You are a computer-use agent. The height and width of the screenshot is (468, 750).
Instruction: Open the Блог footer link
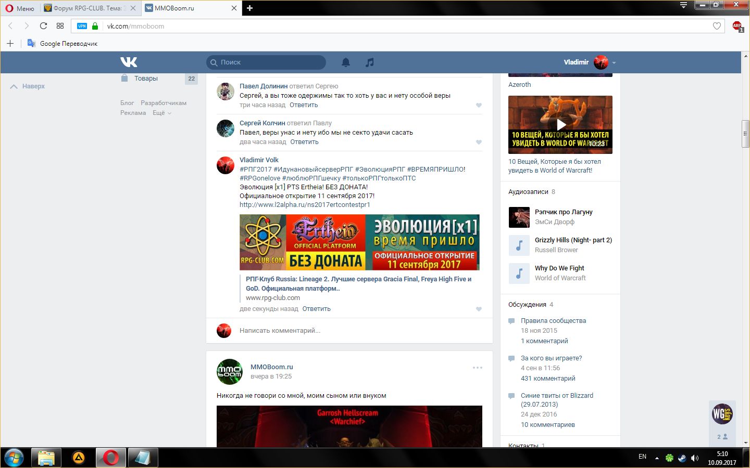(x=127, y=103)
